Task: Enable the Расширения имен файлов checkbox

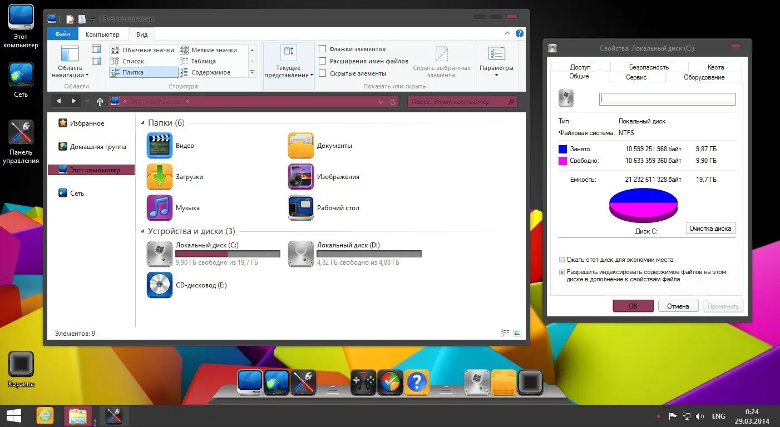Action: pos(322,61)
